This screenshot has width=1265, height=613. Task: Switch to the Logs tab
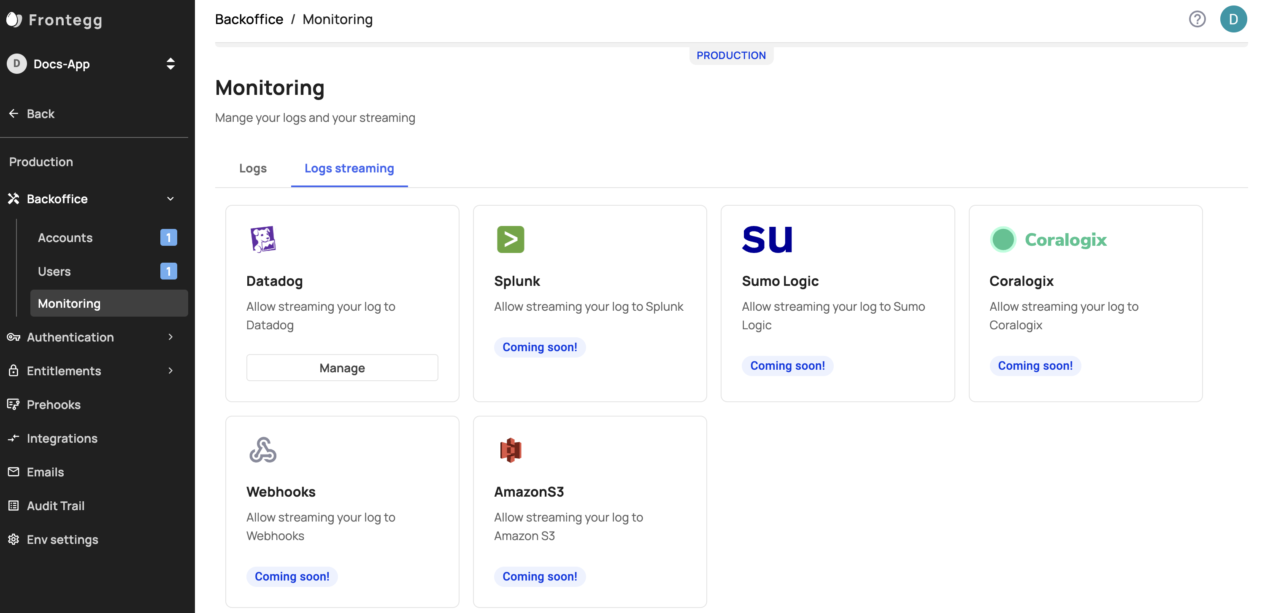click(252, 168)
